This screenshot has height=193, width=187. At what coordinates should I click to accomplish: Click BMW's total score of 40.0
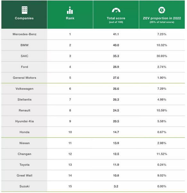116,45
